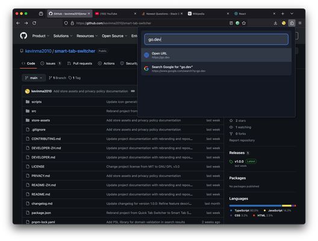Select the Open URL result

(216, 55)
